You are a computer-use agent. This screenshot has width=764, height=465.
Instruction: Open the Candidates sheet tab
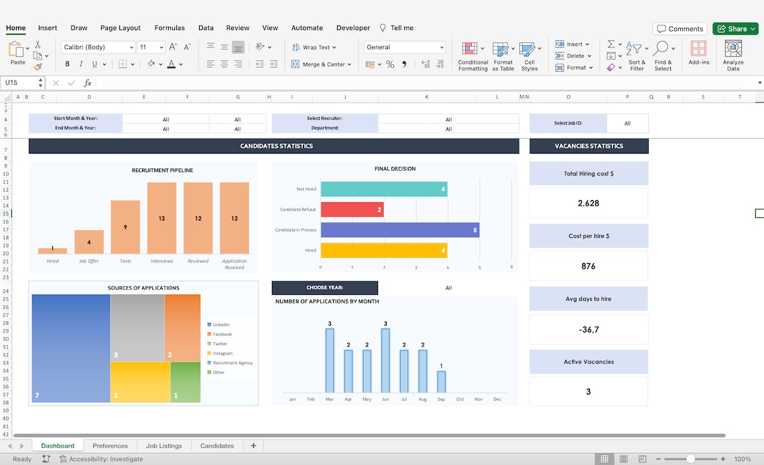[216, 445]
